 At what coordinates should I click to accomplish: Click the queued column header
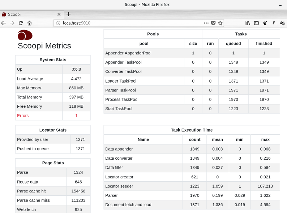pyautogui.click(x=234, y=44)
